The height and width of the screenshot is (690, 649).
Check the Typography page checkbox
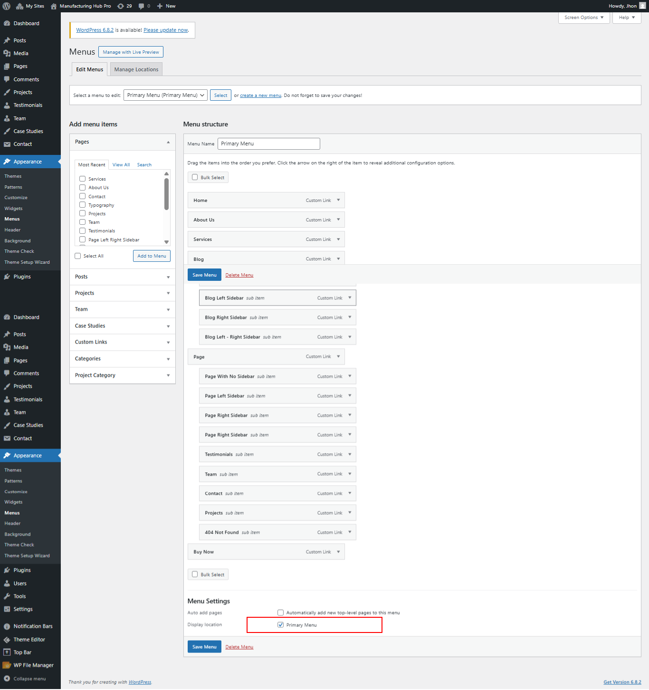82,205
